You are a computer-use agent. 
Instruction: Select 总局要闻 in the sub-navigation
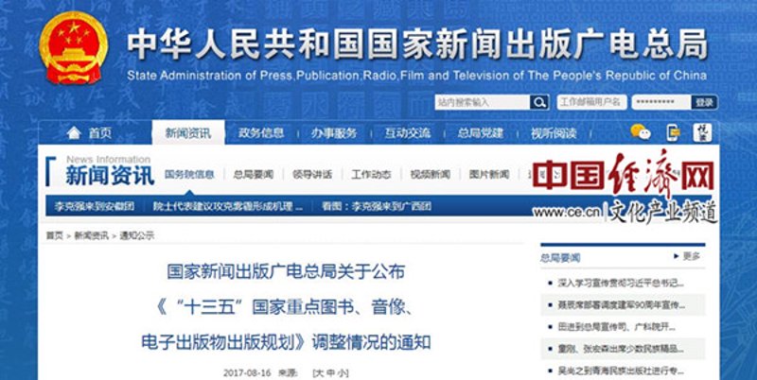(x=254, y=175)
